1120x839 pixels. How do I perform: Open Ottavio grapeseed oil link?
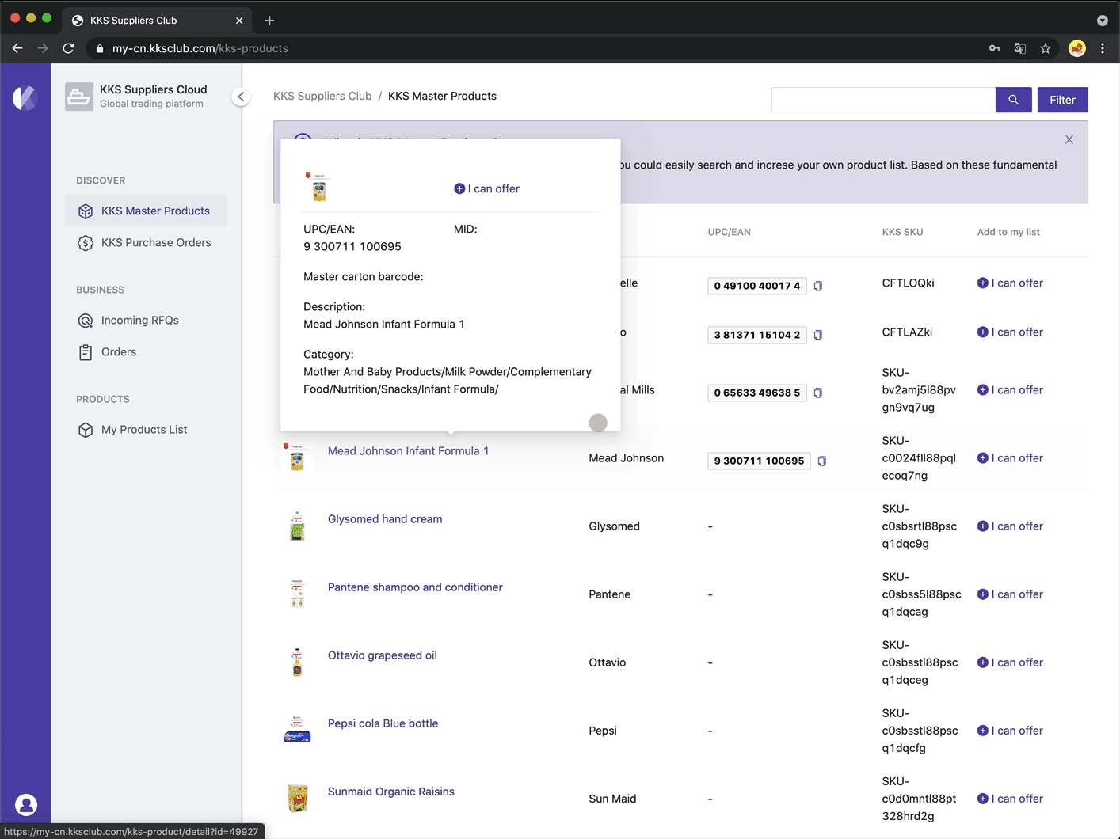(x=383, y=655)
